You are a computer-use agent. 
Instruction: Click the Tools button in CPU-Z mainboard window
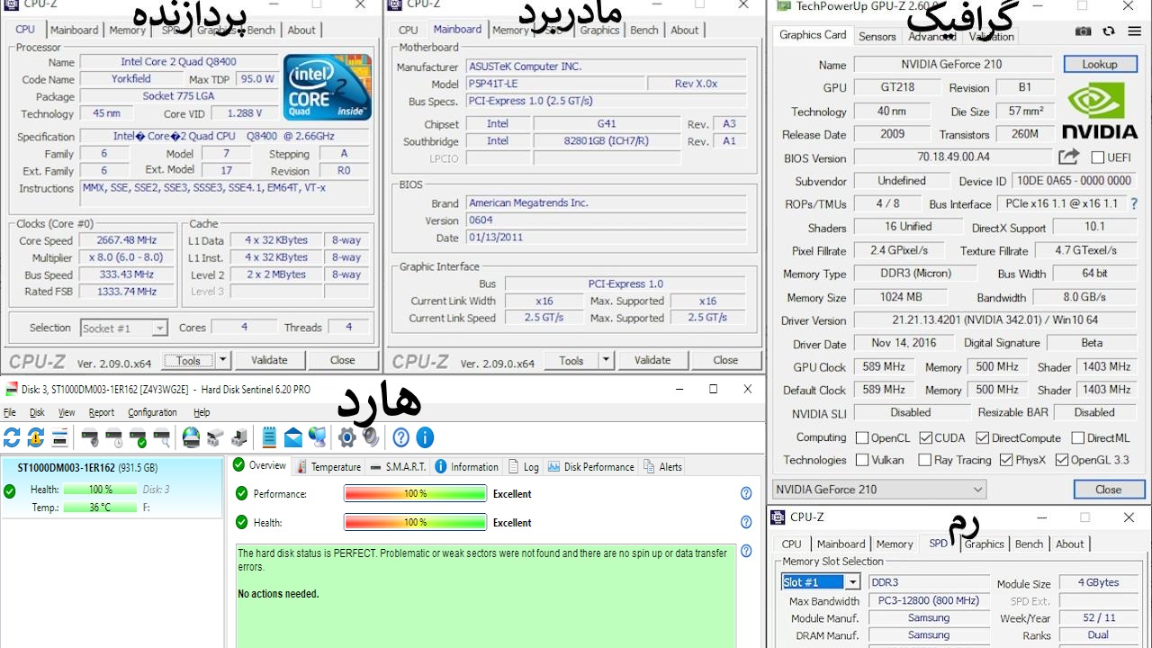571,360
